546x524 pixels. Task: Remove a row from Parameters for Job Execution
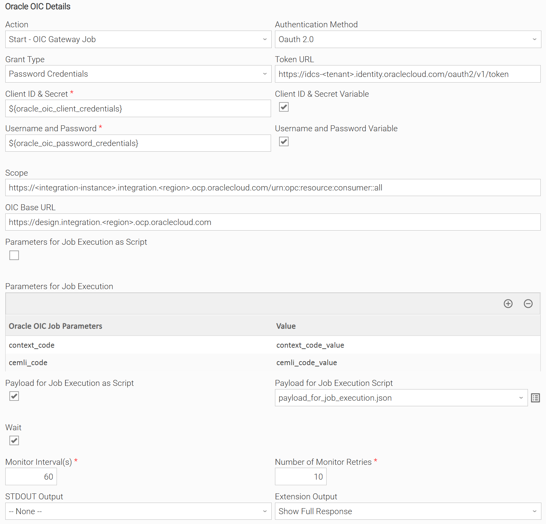528,304
